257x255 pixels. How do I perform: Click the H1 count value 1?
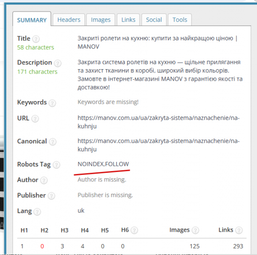pyautogui.click(x=22, y=246)
